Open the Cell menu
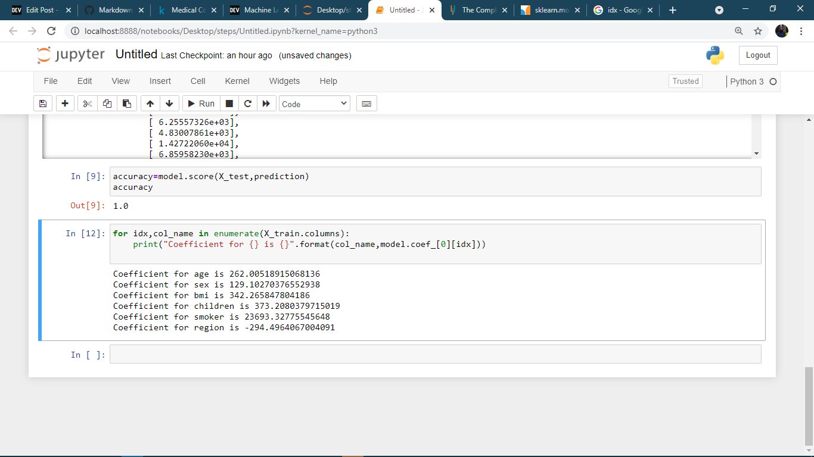This screenshot has width=814, height=457. coord(198,81)
